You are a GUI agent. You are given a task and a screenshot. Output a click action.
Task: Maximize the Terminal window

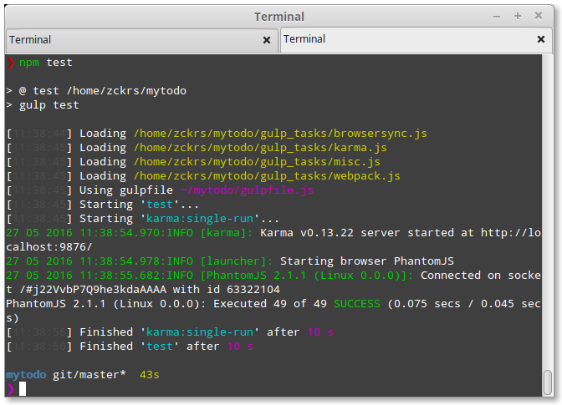(x=519, y=16)
